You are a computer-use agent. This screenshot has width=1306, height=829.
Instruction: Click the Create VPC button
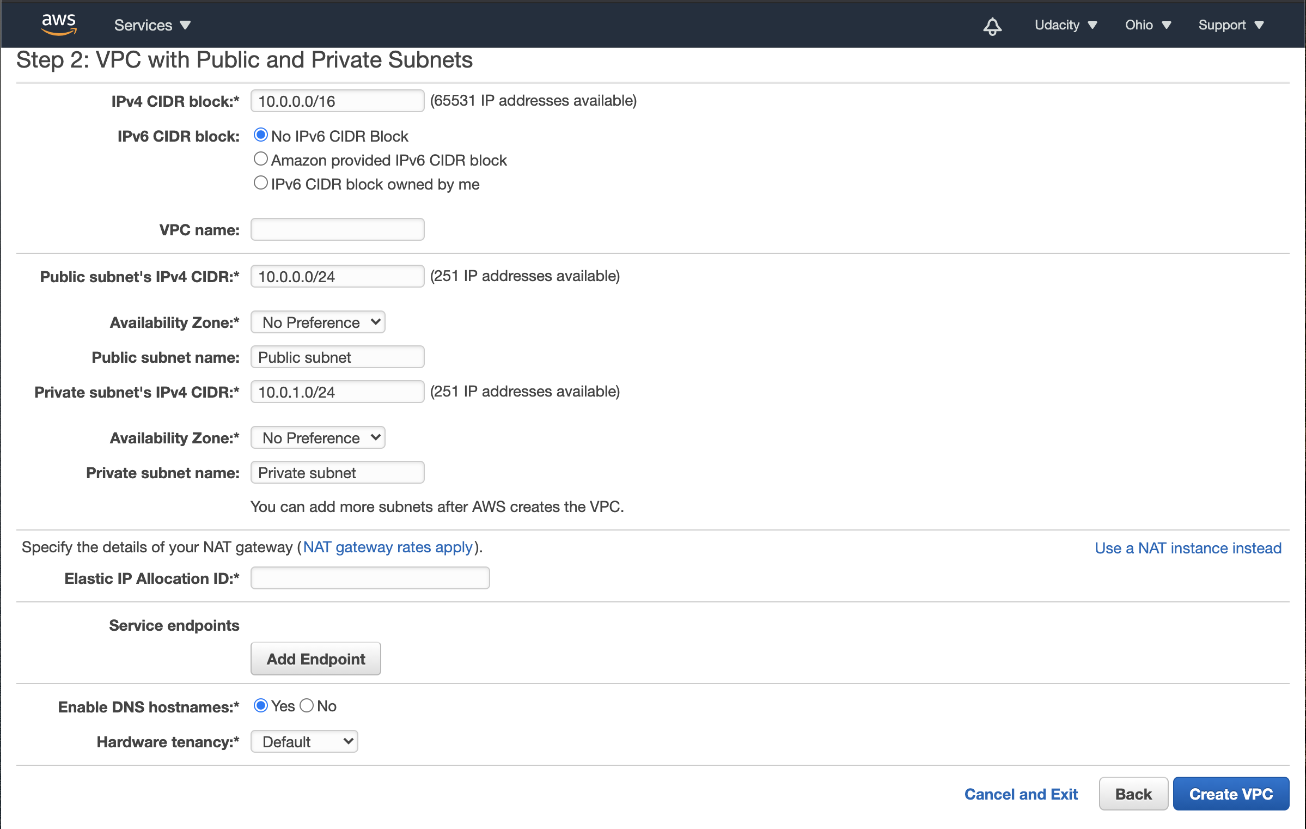pos(1231,794)
